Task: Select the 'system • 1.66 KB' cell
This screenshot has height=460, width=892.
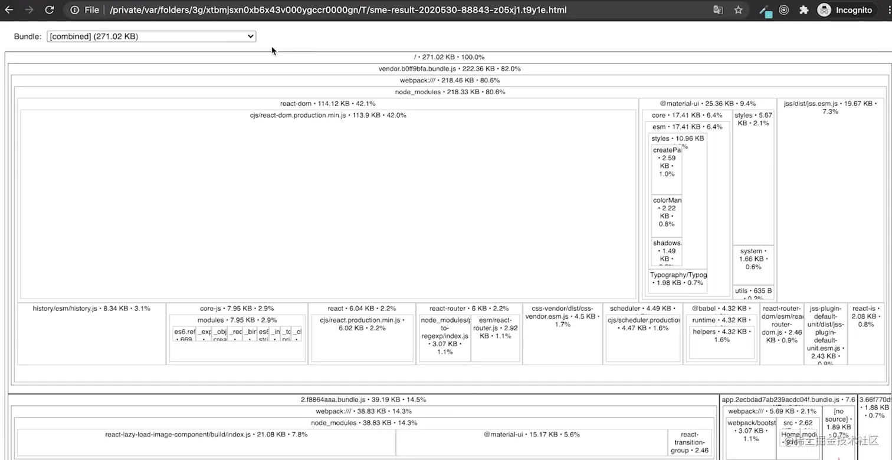Action: [x=753, y=265]
